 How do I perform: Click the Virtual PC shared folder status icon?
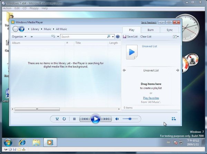click(19, 149)
